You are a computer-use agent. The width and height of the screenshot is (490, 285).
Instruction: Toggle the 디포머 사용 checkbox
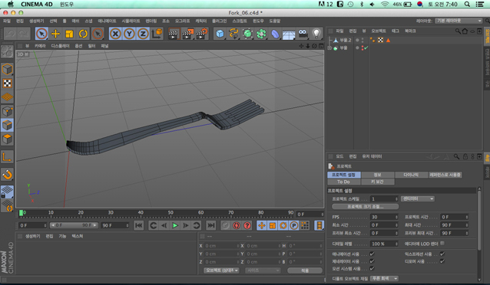442,261
